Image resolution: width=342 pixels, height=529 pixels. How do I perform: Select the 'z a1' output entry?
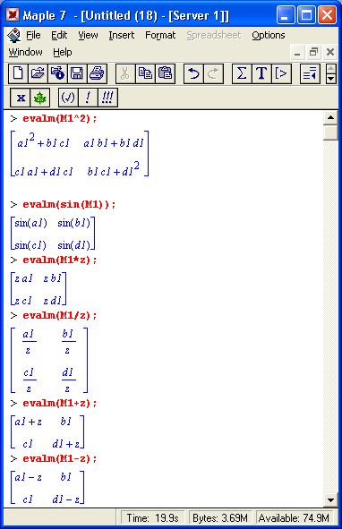[x=23, y=278]
